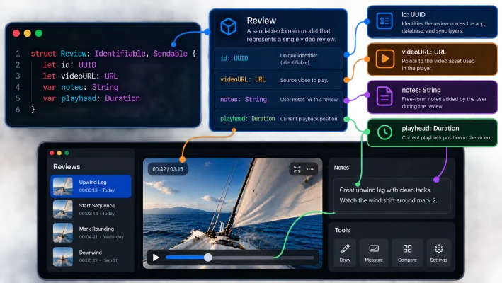Click the Reviews app yellow minimize button
The width and height of the screenshot is (502, 283).
(x=59, y=153)
